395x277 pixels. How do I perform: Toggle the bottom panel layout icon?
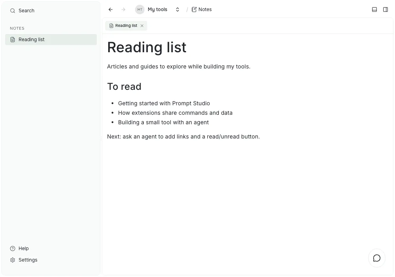tap(374, 9)
